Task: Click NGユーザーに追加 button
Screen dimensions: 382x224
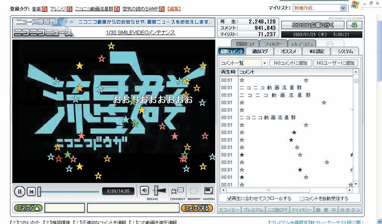Action: click(335, 63)
